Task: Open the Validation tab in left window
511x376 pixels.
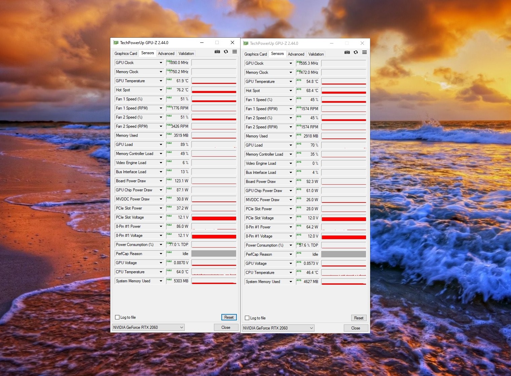Action: [x=186, y=54]
